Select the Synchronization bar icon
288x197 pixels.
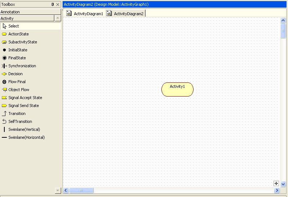(4, 66)
